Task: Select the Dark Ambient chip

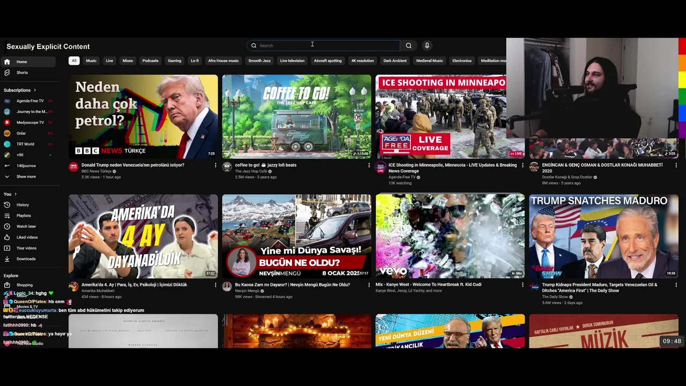Action: (395, 61)
